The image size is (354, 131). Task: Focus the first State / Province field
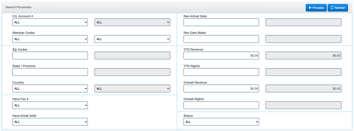50,72
